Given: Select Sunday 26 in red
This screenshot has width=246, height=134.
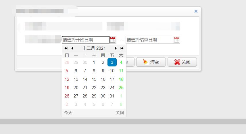Looking at the screenshot, I should coord(67,96).
